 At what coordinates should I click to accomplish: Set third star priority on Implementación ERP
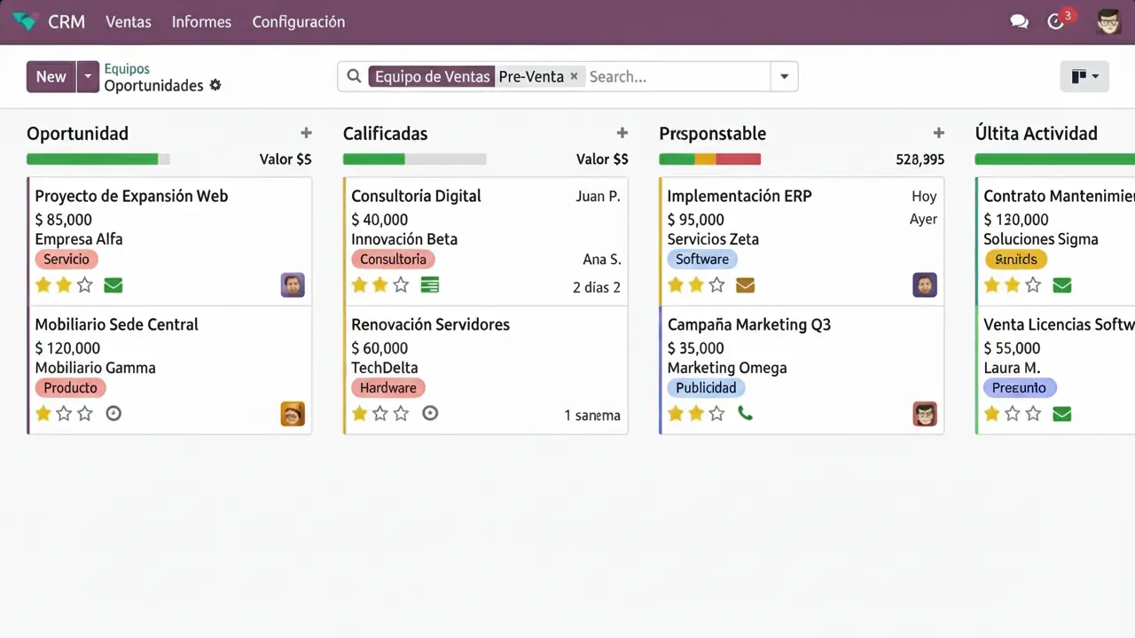pos(717,285)
